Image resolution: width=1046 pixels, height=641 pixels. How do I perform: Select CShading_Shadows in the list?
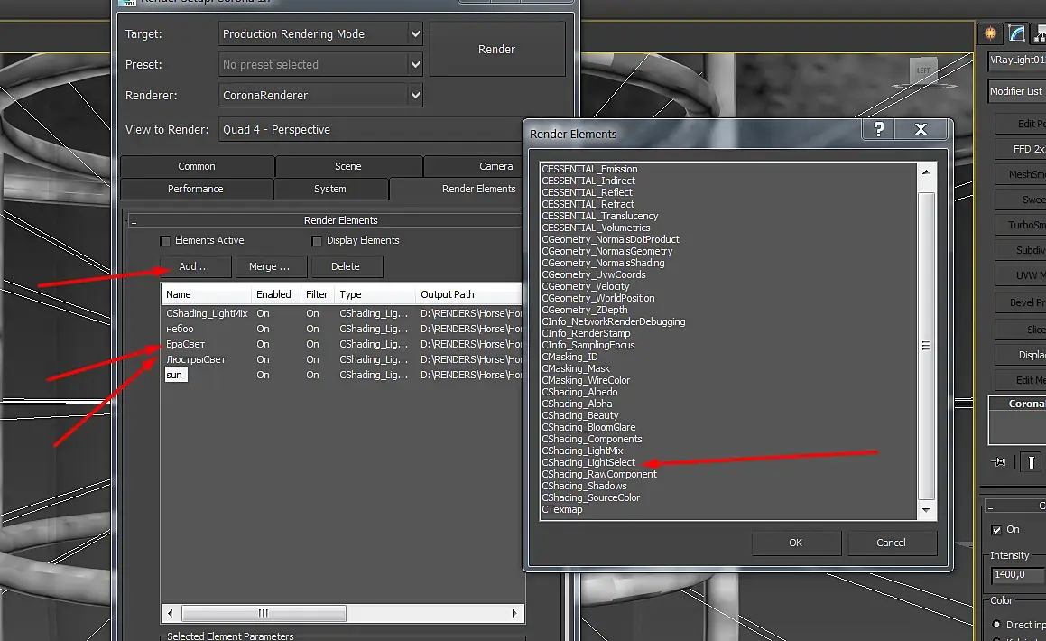[585, 487]
